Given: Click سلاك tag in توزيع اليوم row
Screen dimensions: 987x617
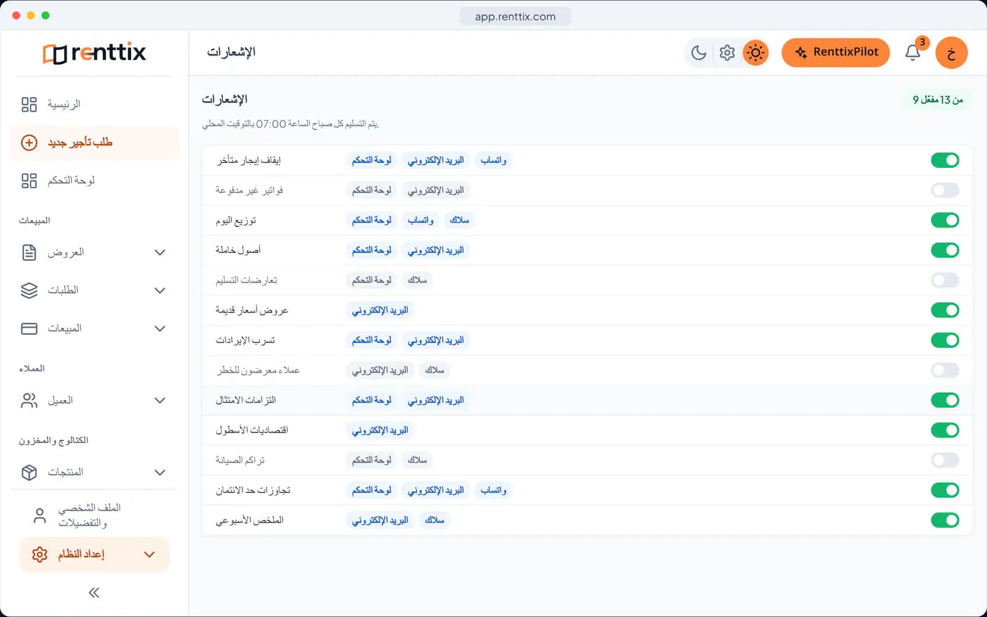Looking at the screenshot, I should click(x=459, y=220).
